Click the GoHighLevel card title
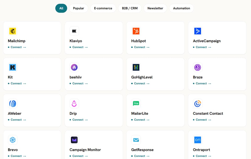Screen dimensions: 251x159 click(142, 77)
